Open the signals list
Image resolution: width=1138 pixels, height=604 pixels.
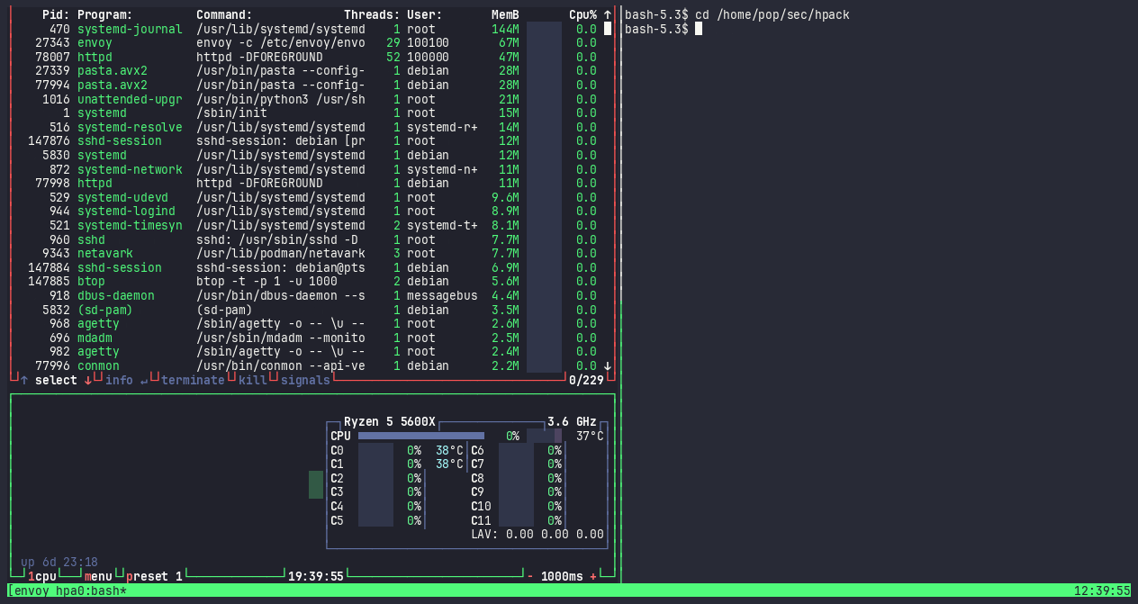[x=305, y=380]
